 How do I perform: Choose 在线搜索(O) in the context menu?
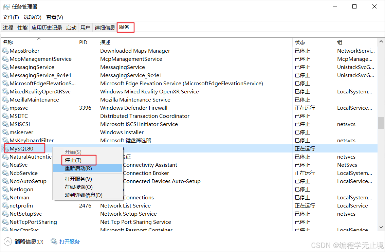click(x=88, y=187)
